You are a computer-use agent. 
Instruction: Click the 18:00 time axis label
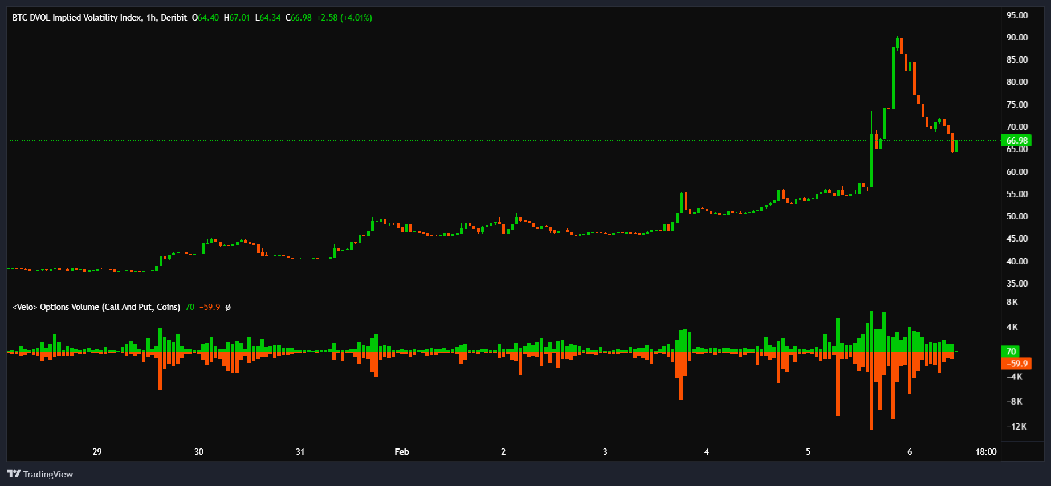[x=986, y=452]
